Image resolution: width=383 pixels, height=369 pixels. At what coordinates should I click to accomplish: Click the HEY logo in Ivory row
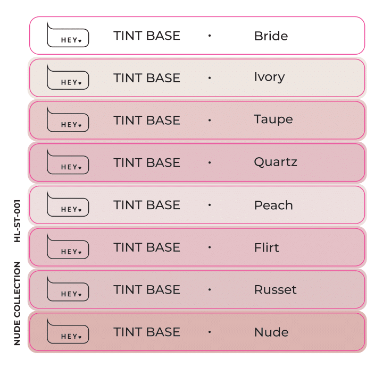[68, 77]
